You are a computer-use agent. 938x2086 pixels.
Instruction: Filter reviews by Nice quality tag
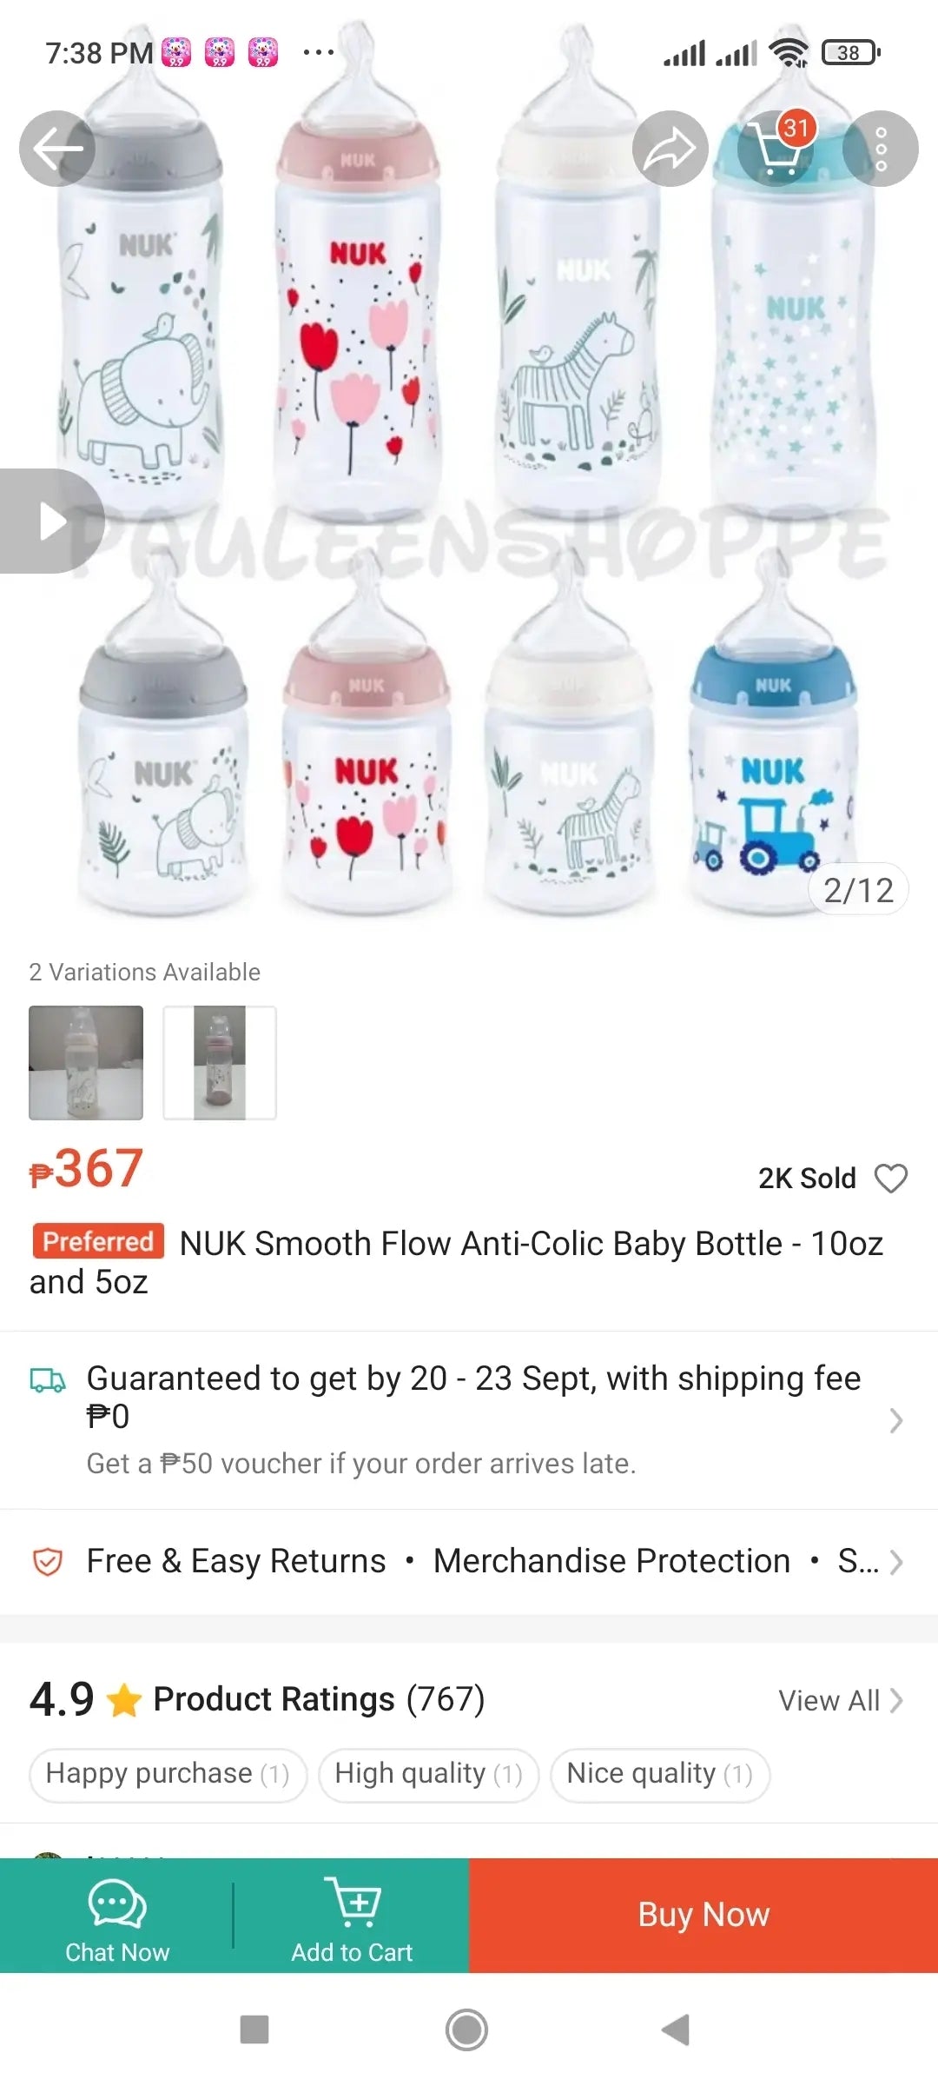(x=660, y=1774)
